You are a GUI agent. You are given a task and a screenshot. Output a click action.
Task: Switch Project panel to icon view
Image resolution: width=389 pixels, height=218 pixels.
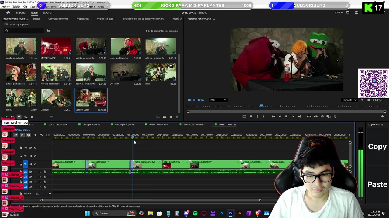(x=19, y=117)
